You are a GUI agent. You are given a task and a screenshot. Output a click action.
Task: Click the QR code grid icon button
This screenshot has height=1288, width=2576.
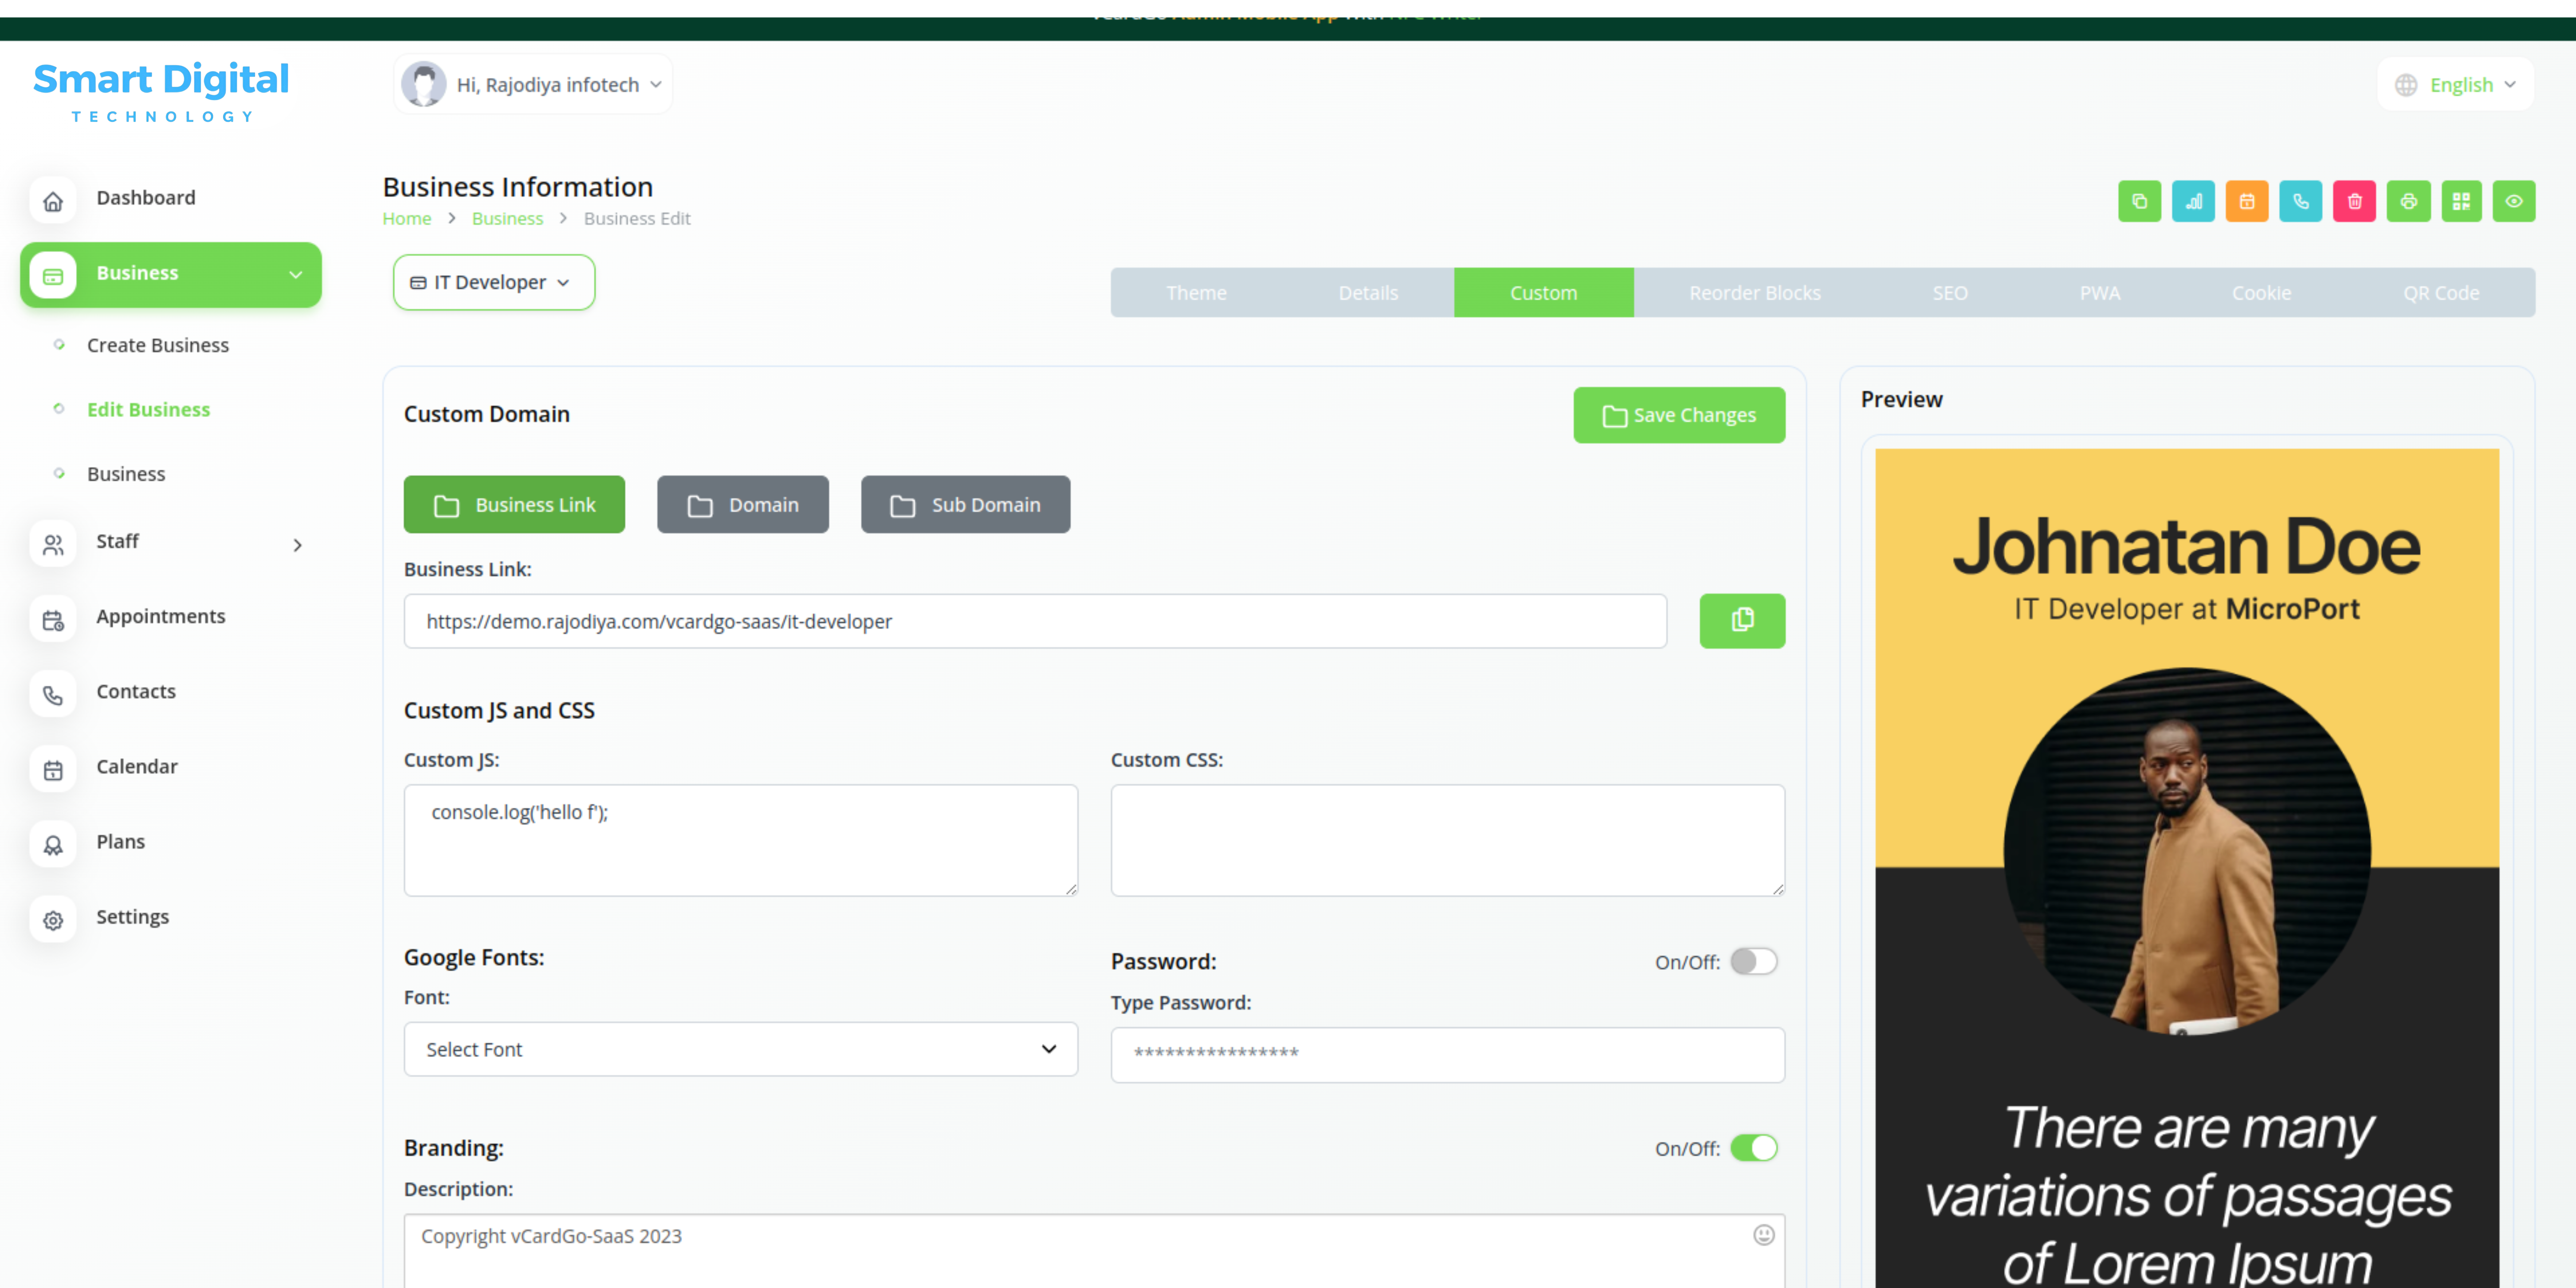(2461, 201)
